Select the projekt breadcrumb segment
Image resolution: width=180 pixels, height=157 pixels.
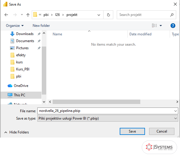click(x=72, y=15)
